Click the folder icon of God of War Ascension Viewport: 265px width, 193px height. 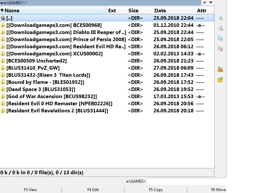(x=3, y=96)
